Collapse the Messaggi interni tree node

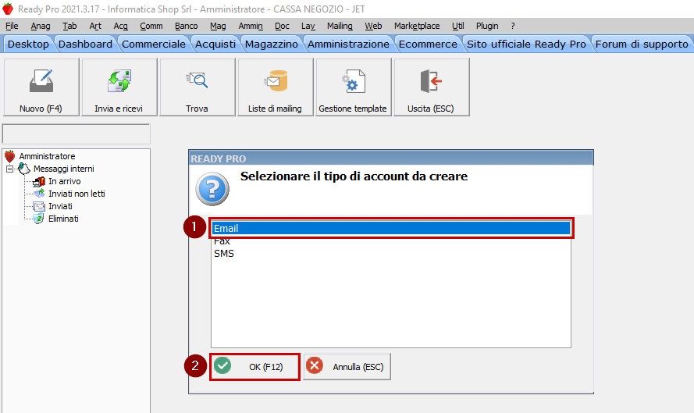(x=9, y=169)
